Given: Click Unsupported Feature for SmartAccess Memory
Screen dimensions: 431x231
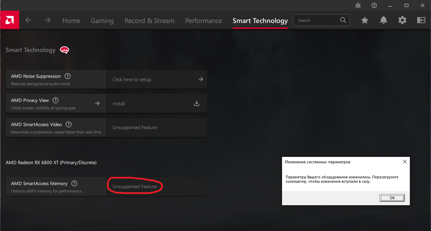Looking at the screenshot, I should tap(134, 186).
